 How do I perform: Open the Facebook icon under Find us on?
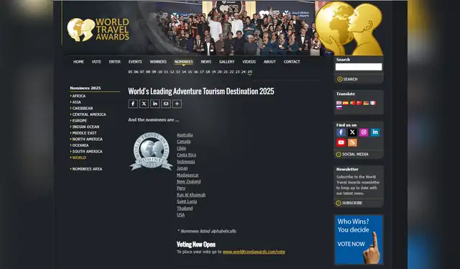click(x=341, y=132)
